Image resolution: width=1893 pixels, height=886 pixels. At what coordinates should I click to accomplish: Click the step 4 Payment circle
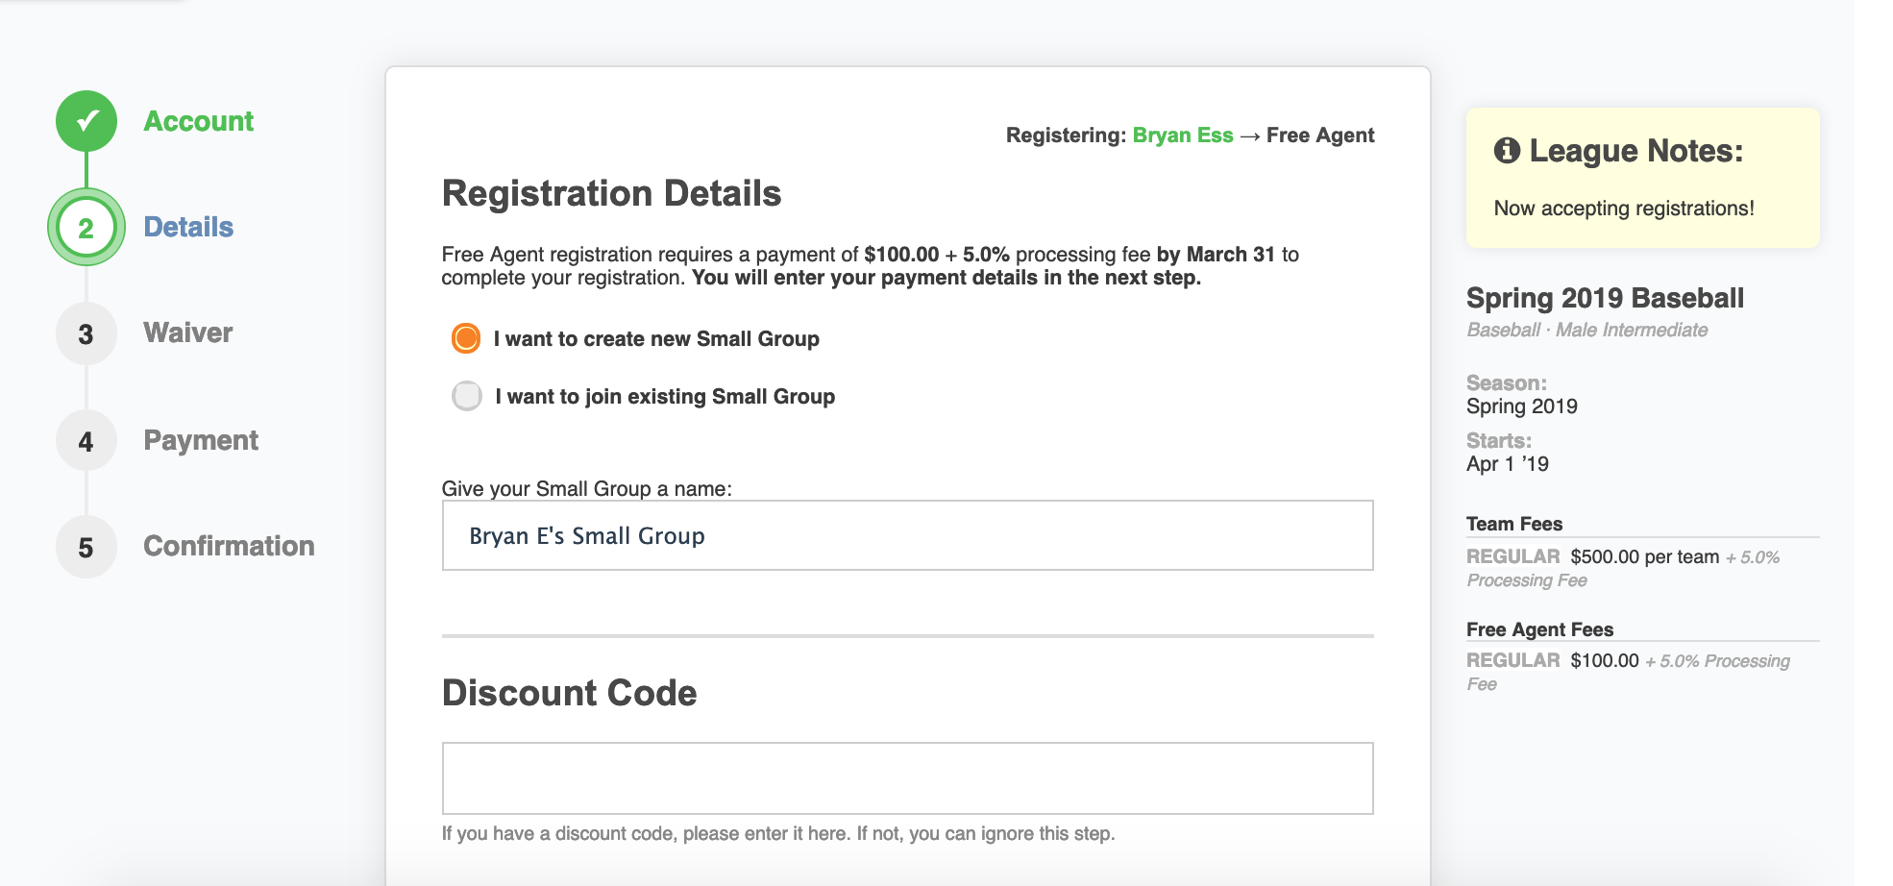click(86, 441)
